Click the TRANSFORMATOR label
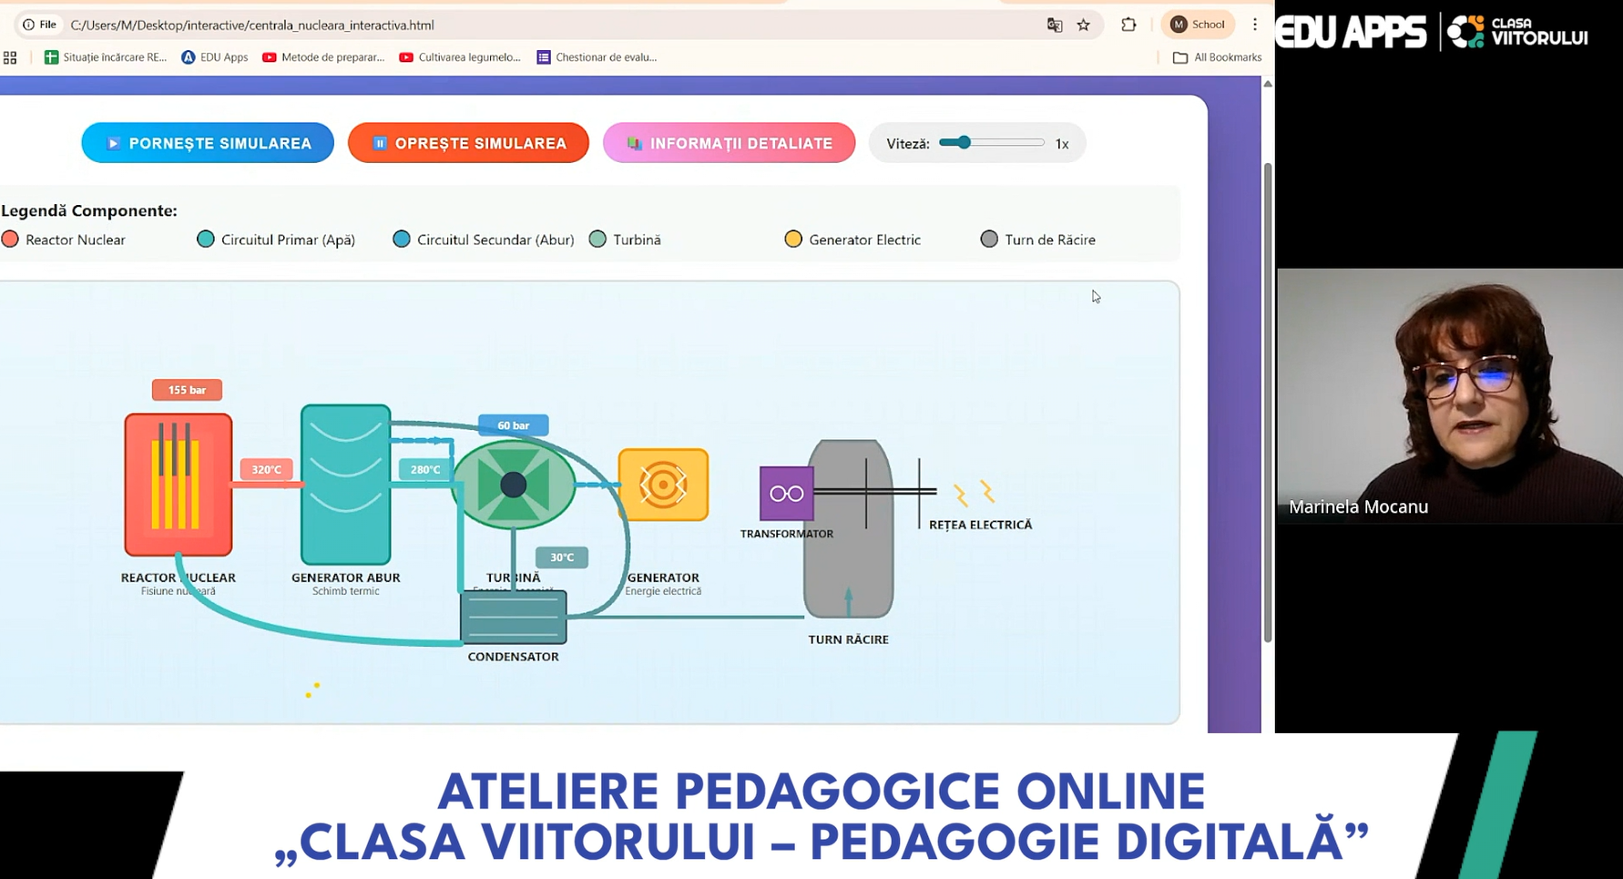Screen dimensions: 1623x879 pos(786,534)
